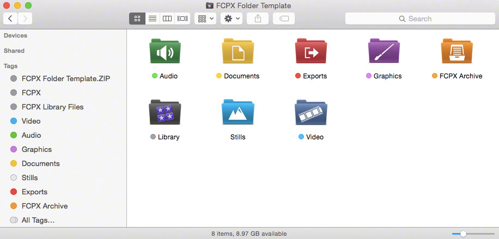The width and height of the screenshot is (499, 239).
Task: Minimize the window with the yellow button
Action: (x=17, y=5)
